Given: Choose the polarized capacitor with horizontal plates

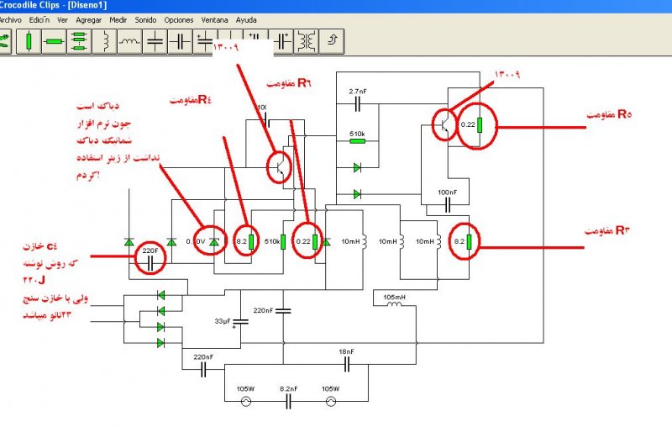Looking at the screenshot, I should [x=203, y=41].
